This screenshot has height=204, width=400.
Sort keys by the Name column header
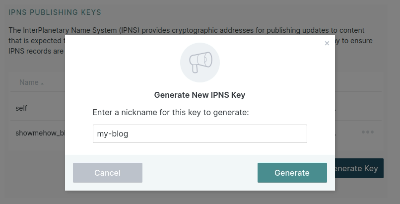pos(29,82)
